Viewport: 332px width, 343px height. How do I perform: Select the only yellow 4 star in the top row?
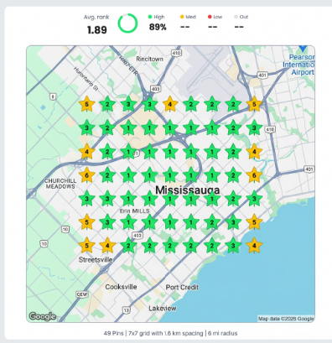(170, 104)
